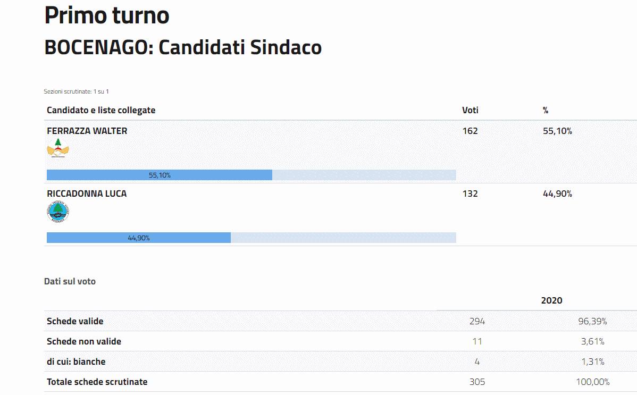
Task: Select candidate name RICCADONNA LUCA
Action: click(x=87, y=194)
